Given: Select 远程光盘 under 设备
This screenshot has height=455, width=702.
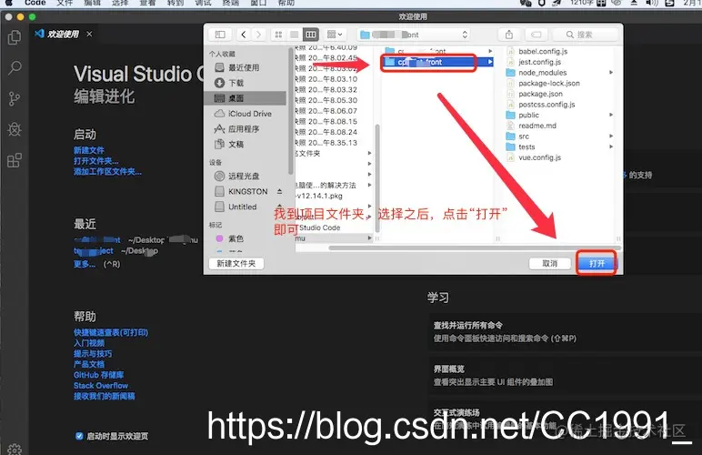Looking at the screenshot, I should click(x=245, y=176).
